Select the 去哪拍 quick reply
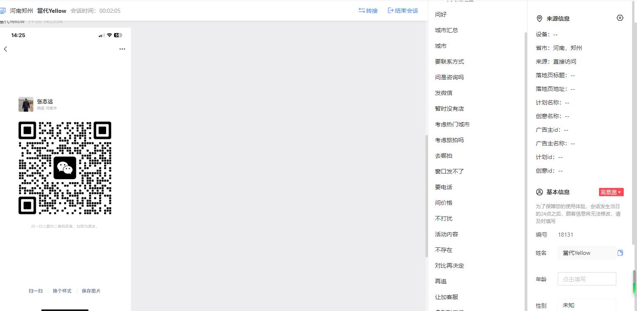This screenshot has width=637, height=311. click(x=444, y=156)
